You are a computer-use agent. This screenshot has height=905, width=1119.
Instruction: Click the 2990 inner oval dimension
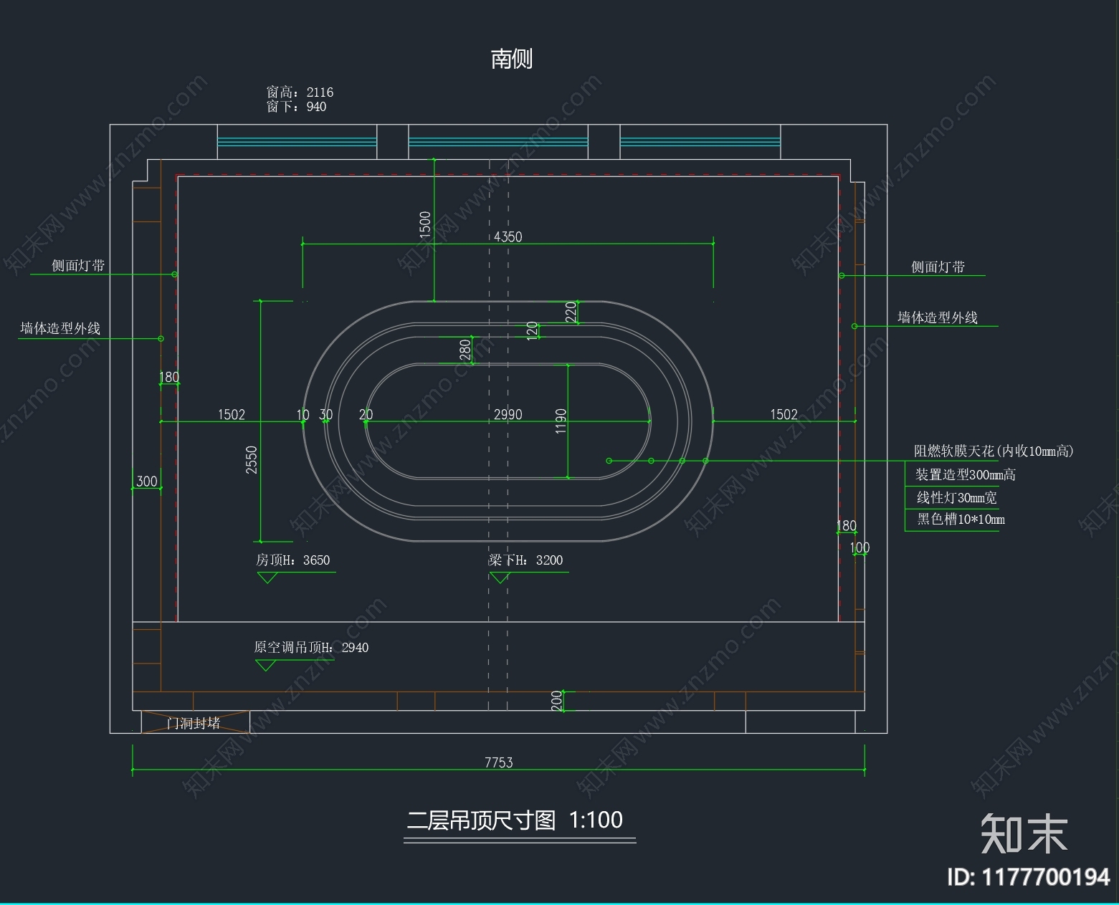[x=508, y=414]
